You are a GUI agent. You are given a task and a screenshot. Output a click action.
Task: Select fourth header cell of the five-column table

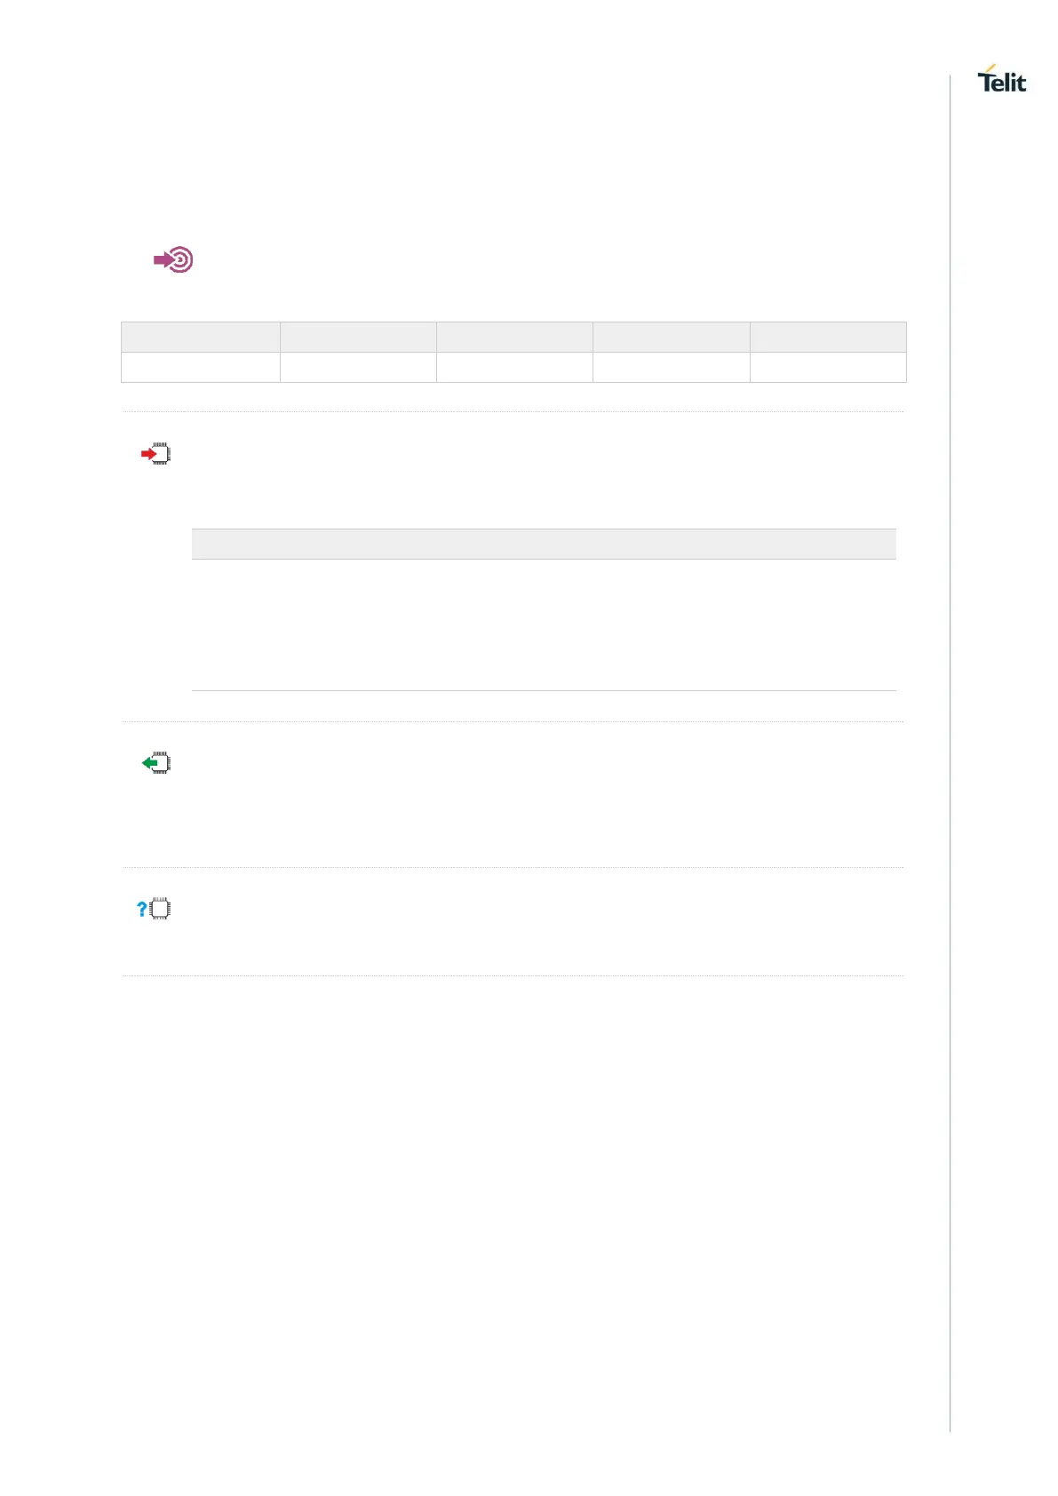coord(671,338)
